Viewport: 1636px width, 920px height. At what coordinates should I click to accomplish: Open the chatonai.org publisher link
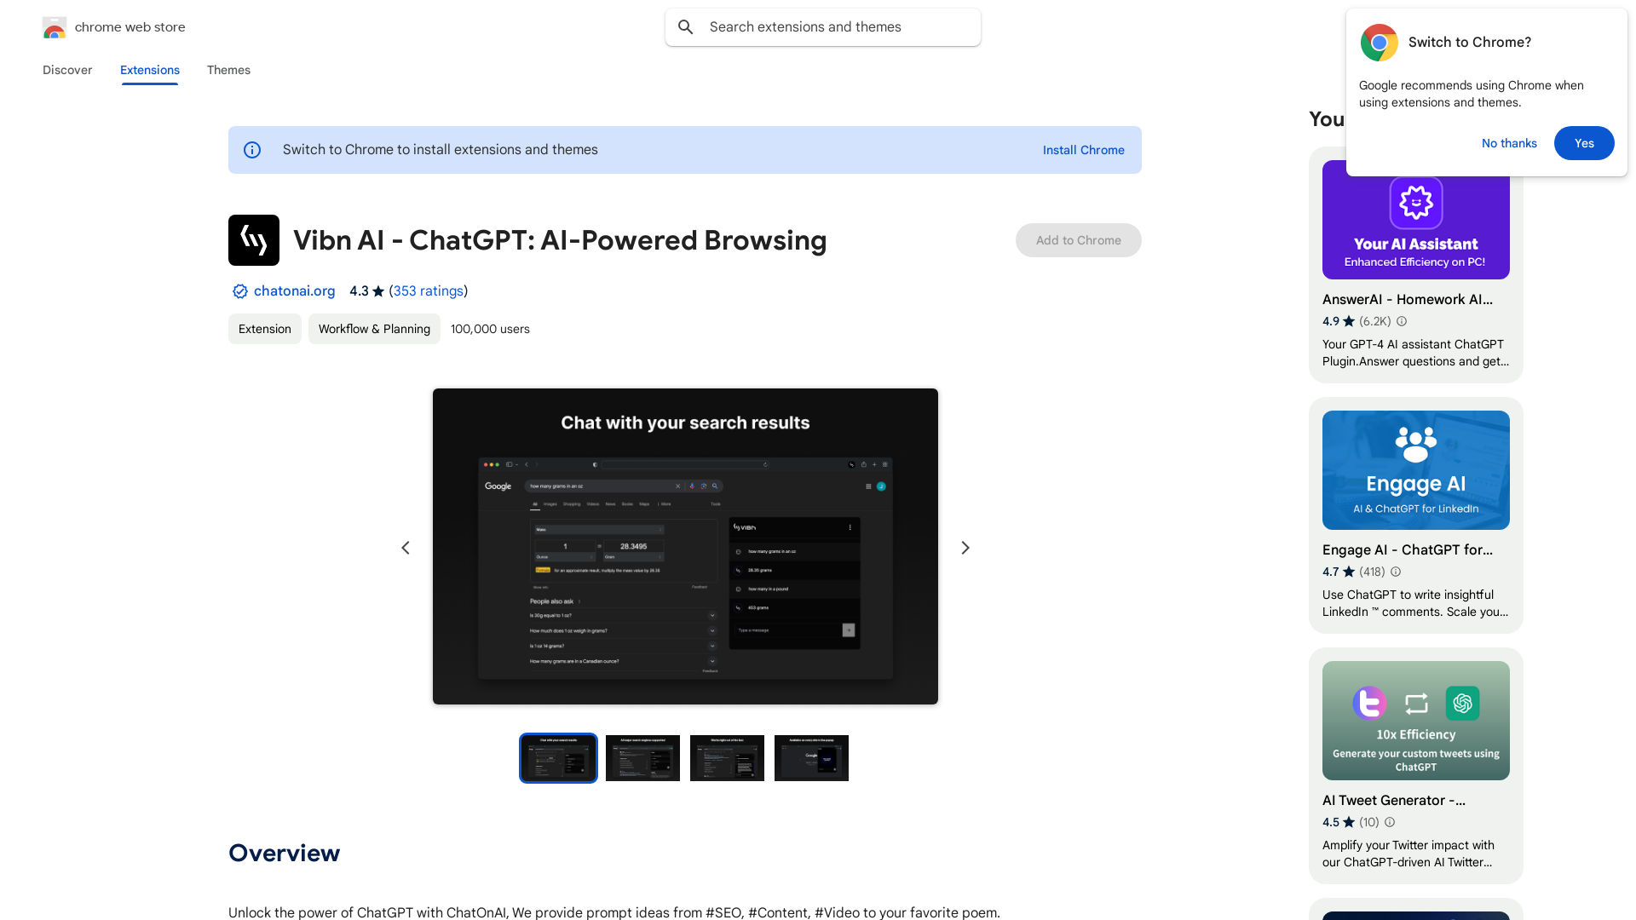[294, 291]
